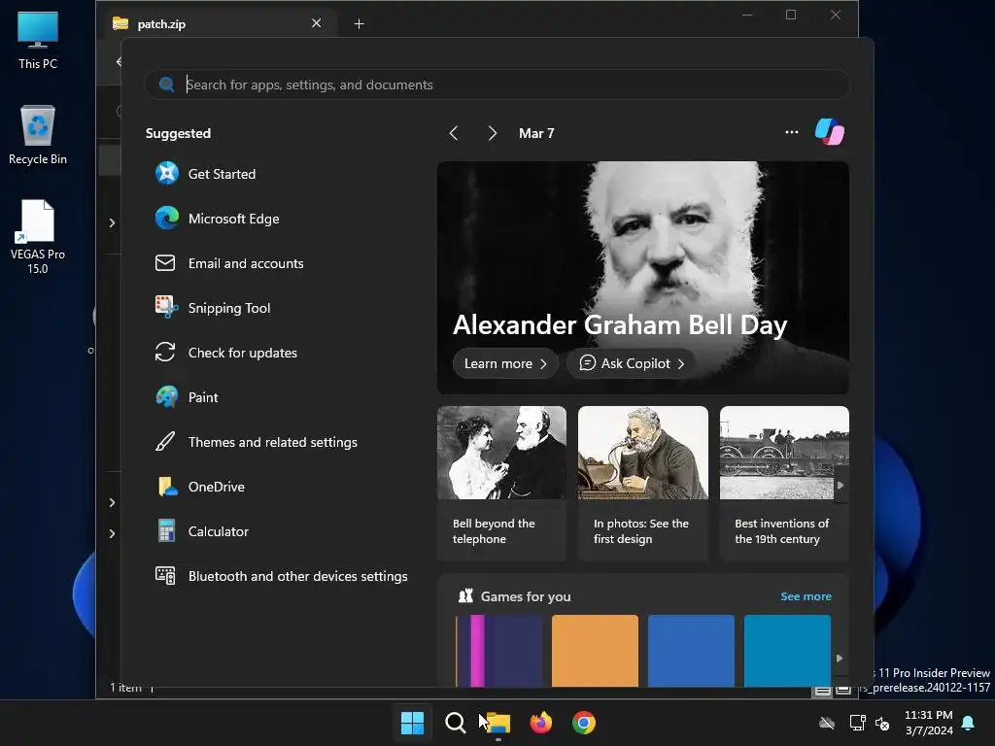Click the taskbar Search magnifier icon
995x746 pixels.
(455, 723)
